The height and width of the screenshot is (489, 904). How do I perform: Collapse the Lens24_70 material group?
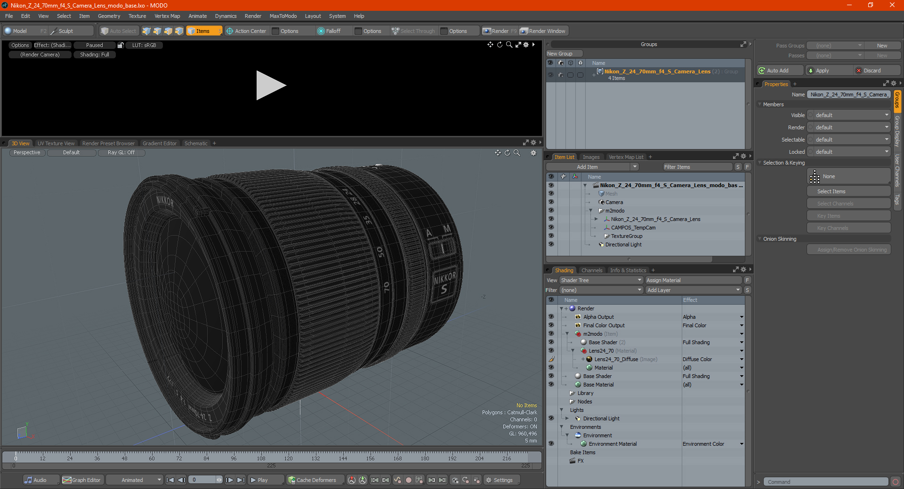point(573,351)
